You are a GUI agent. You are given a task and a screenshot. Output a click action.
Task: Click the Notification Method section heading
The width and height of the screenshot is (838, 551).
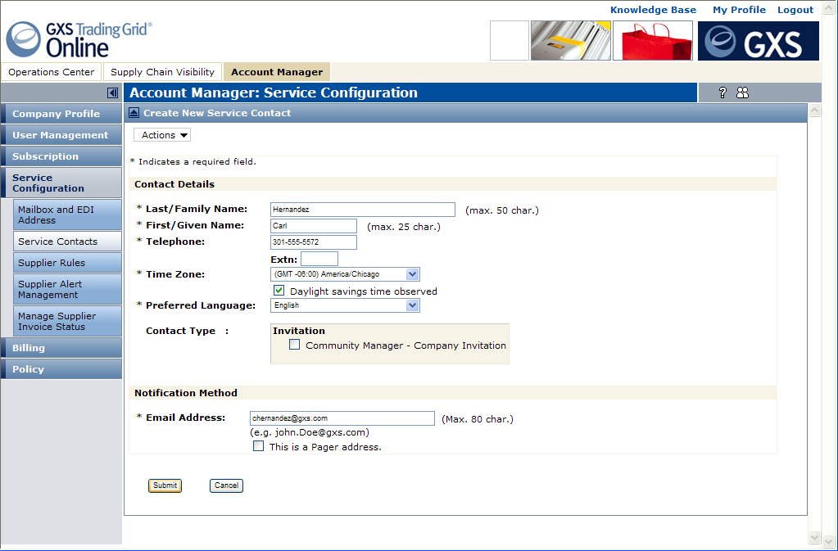[x=185, y=393]
